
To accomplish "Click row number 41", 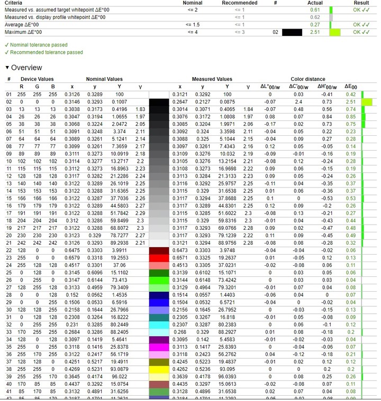I will [x=9, y=391].
